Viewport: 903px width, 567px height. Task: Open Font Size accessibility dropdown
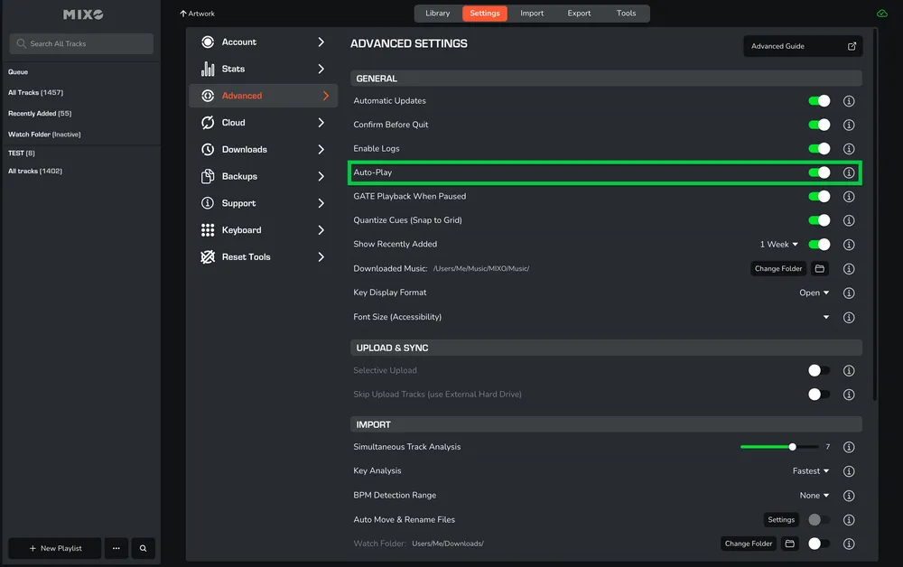coord(826,317)
